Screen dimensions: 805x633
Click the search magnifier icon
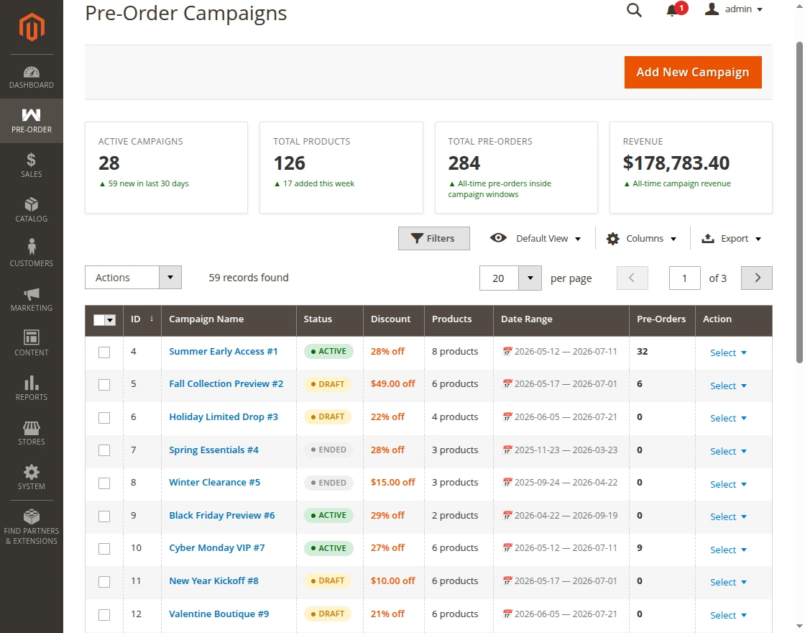click(x=634, y=10)
